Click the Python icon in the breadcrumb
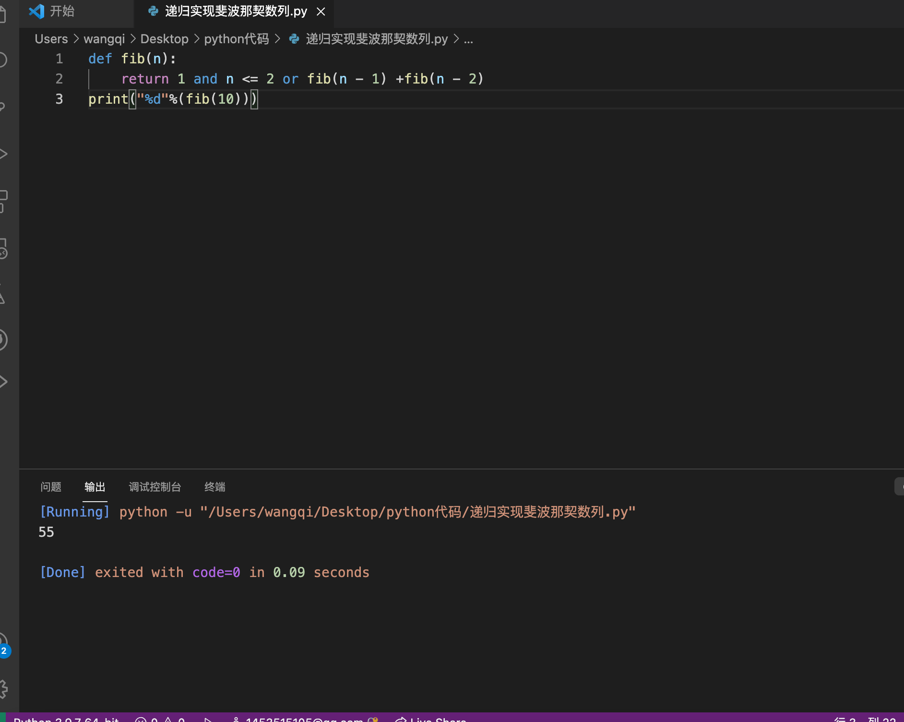 coord(294,39)
